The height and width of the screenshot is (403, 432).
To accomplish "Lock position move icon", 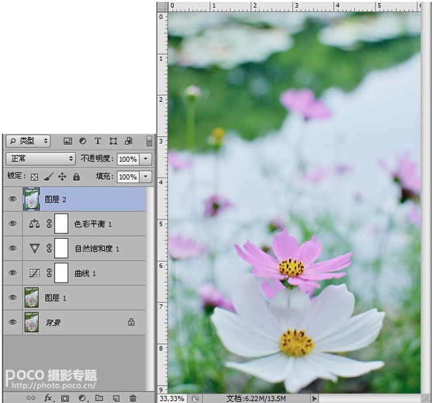I will (62, 177).
